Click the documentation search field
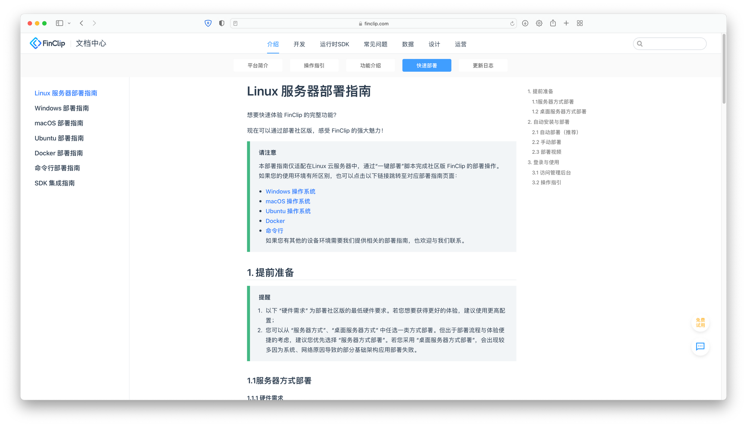 coord(670,44)
